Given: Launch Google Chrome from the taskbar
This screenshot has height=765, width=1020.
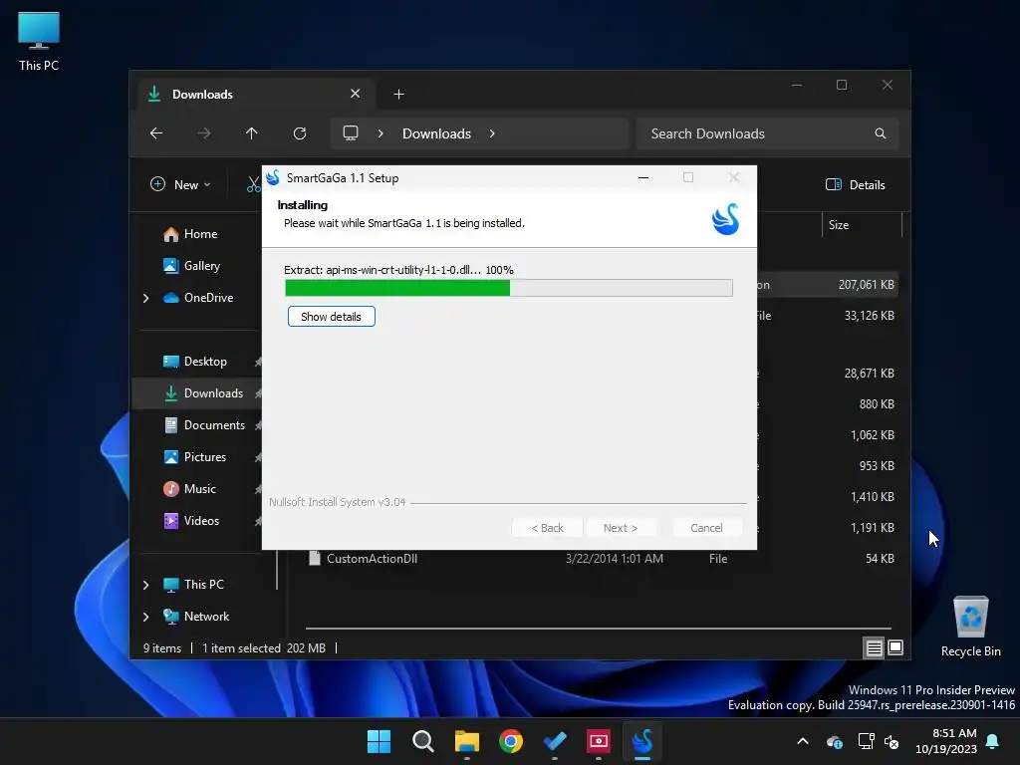Looking at the screenshot, I should point(511,741).
